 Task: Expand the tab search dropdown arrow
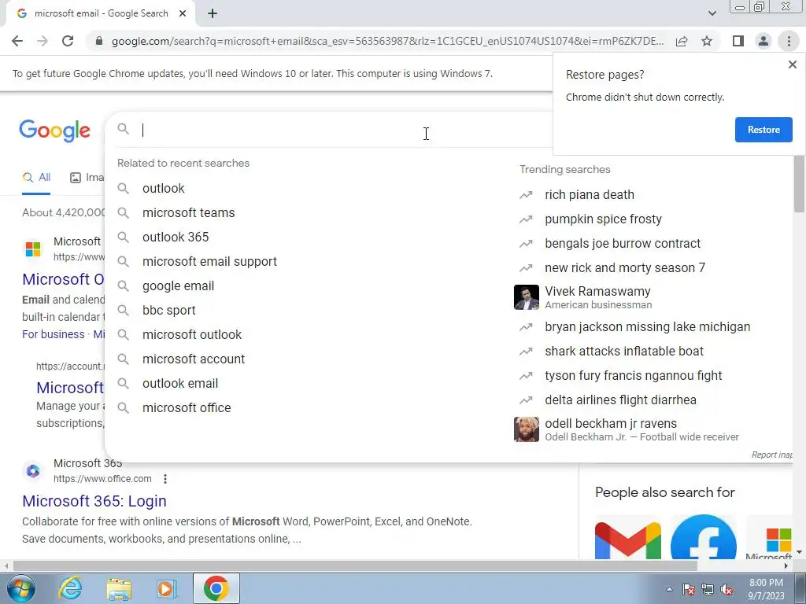(x=712, y=13)
